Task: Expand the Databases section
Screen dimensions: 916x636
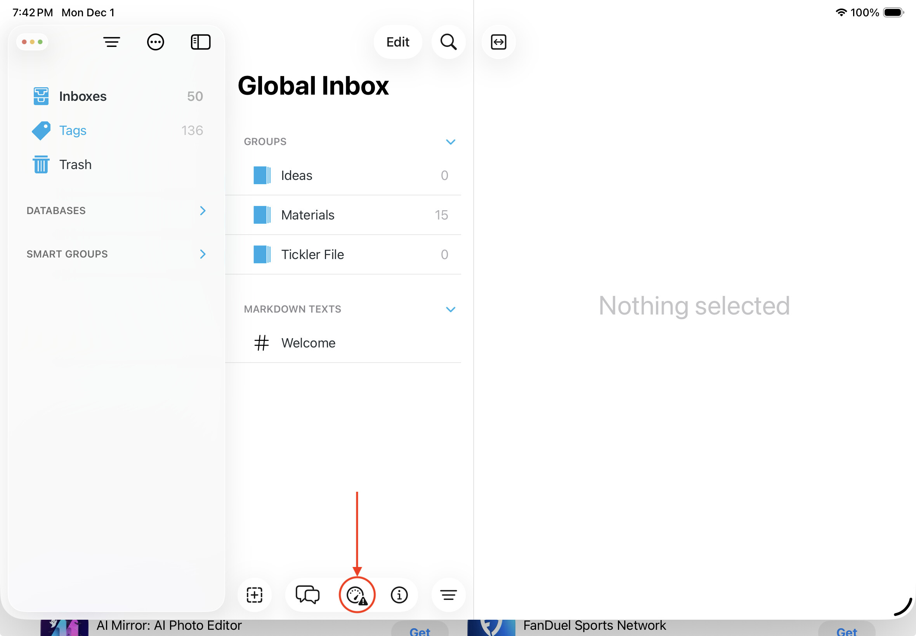Action: tap(203, 211)
